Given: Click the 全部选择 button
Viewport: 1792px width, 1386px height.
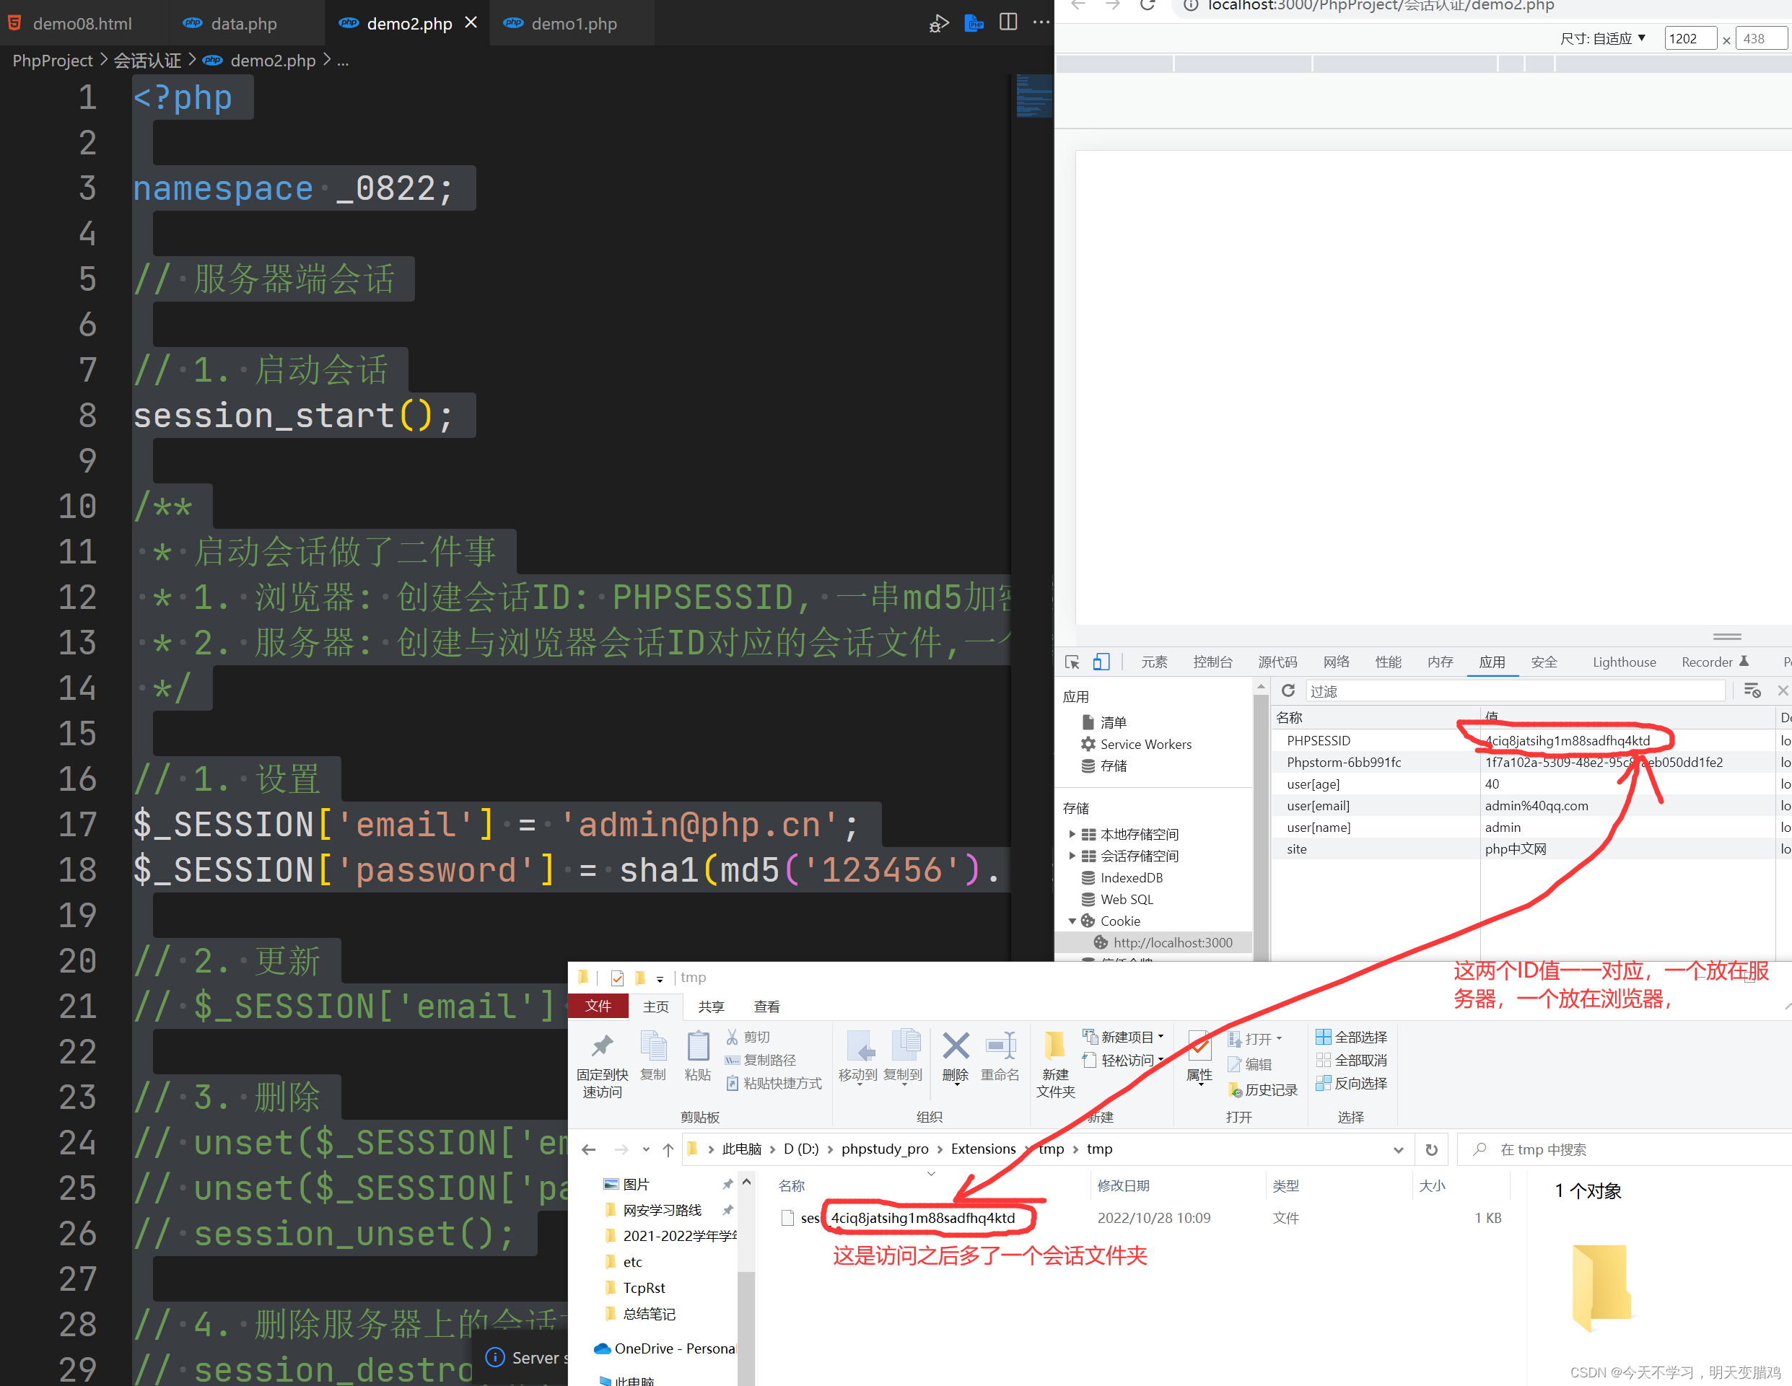Looking at the screenshot, I should click(1350, 1037).
